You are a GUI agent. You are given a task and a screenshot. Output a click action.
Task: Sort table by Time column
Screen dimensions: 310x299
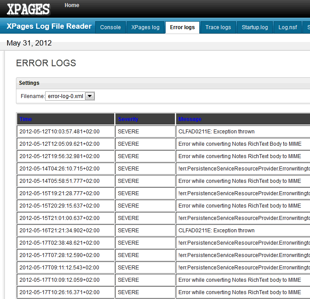pyautogui.click(x=26, y=119)
